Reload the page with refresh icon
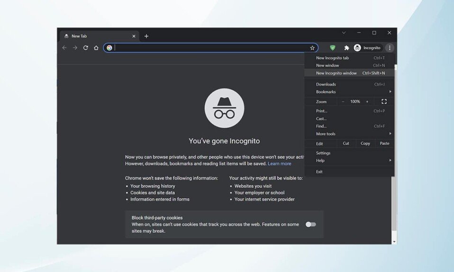 pos(85,48)
